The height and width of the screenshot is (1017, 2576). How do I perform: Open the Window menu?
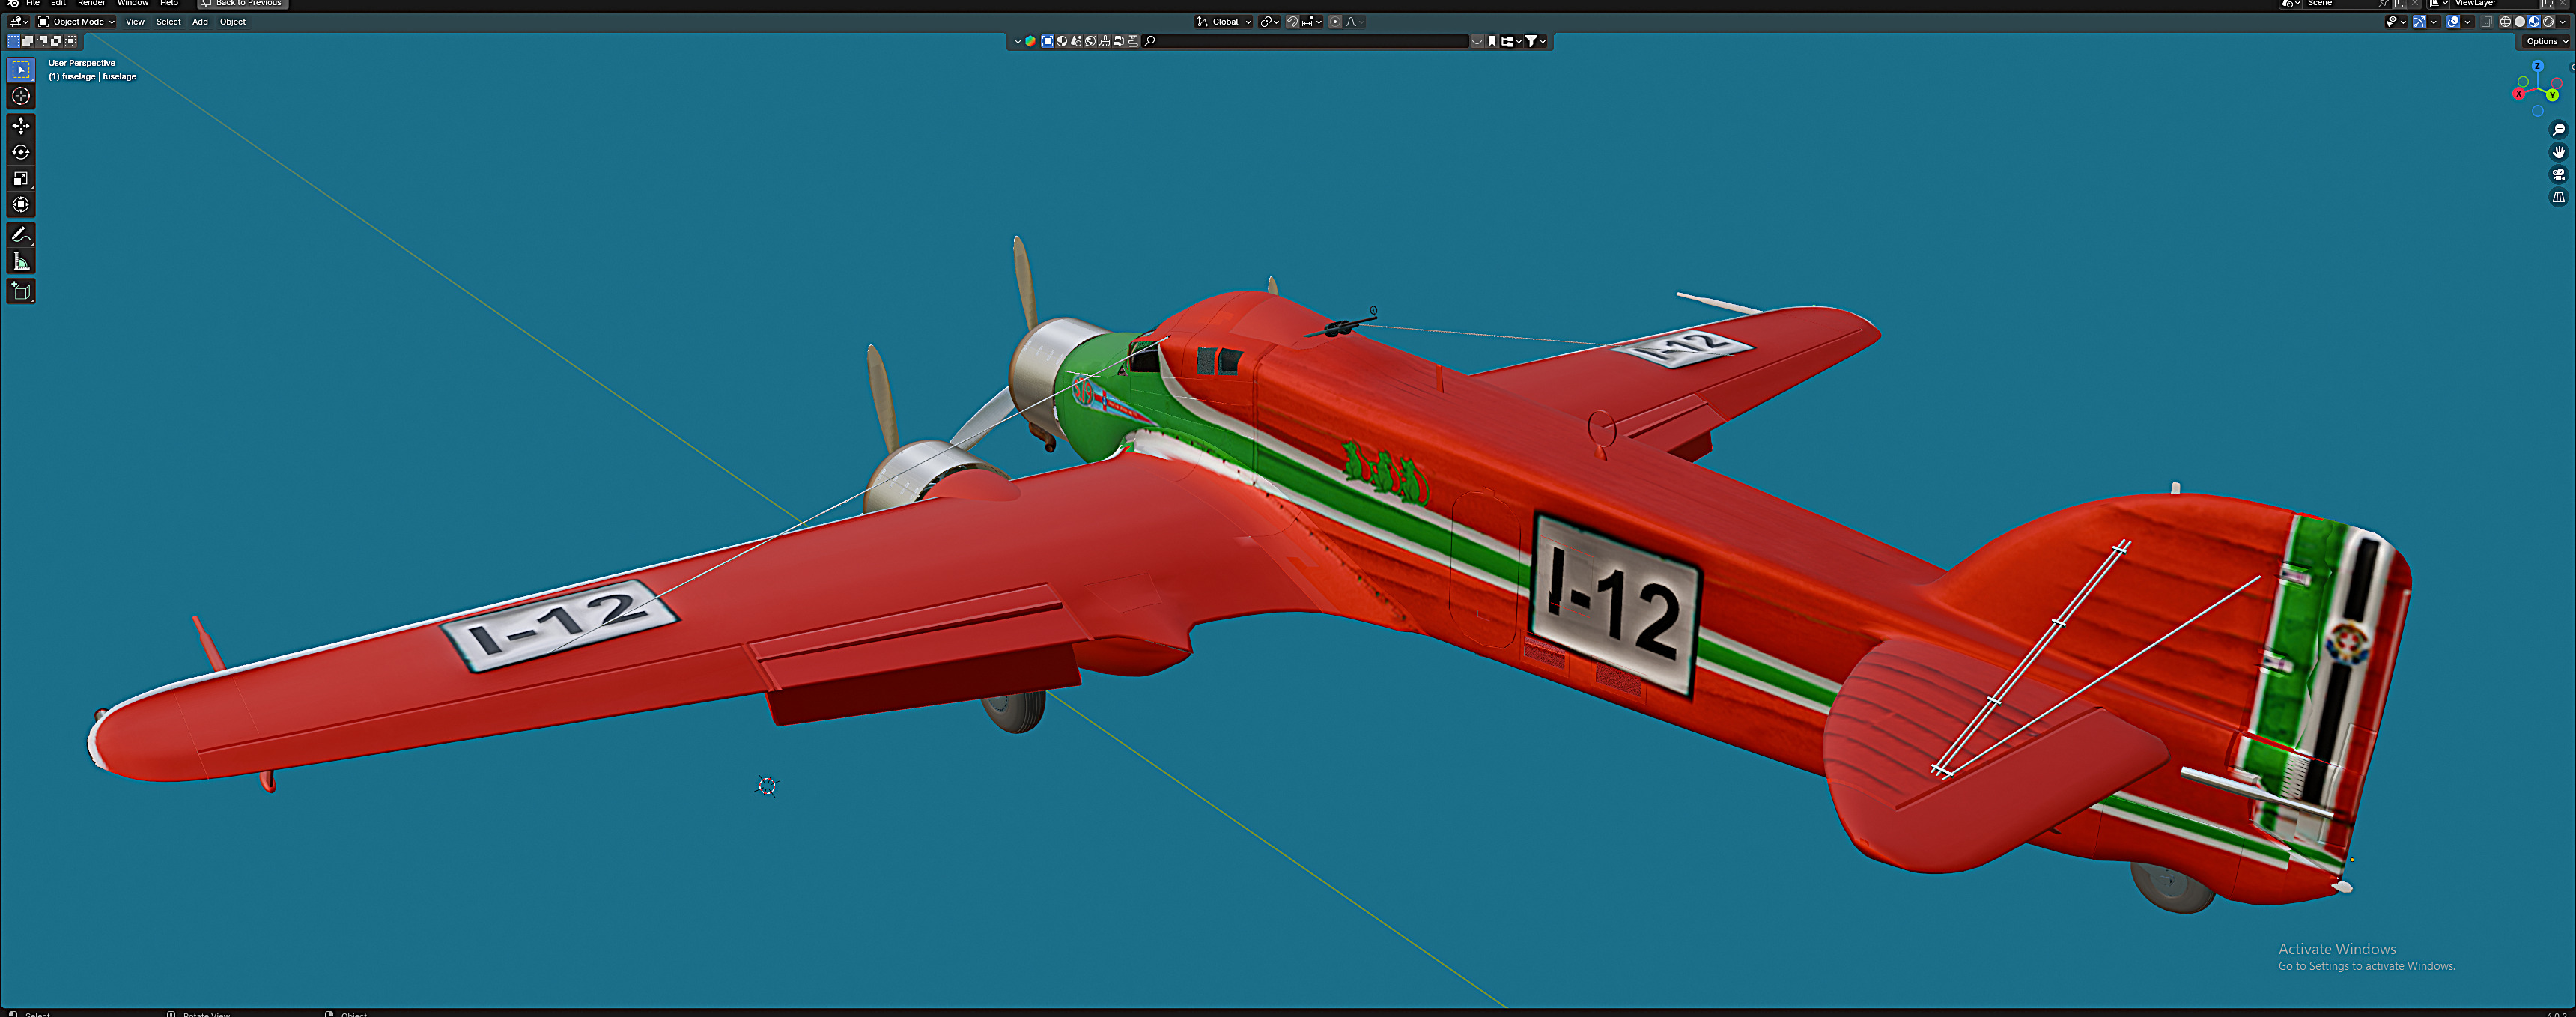(x=133, y=3)
